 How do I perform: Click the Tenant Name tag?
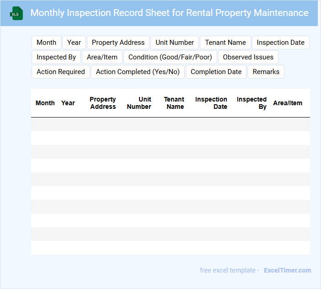tap(225, 43)
